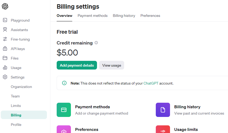Switch to the Payment methods tab
The height and width of the screenshot is (133, 228).
point(93,16)
